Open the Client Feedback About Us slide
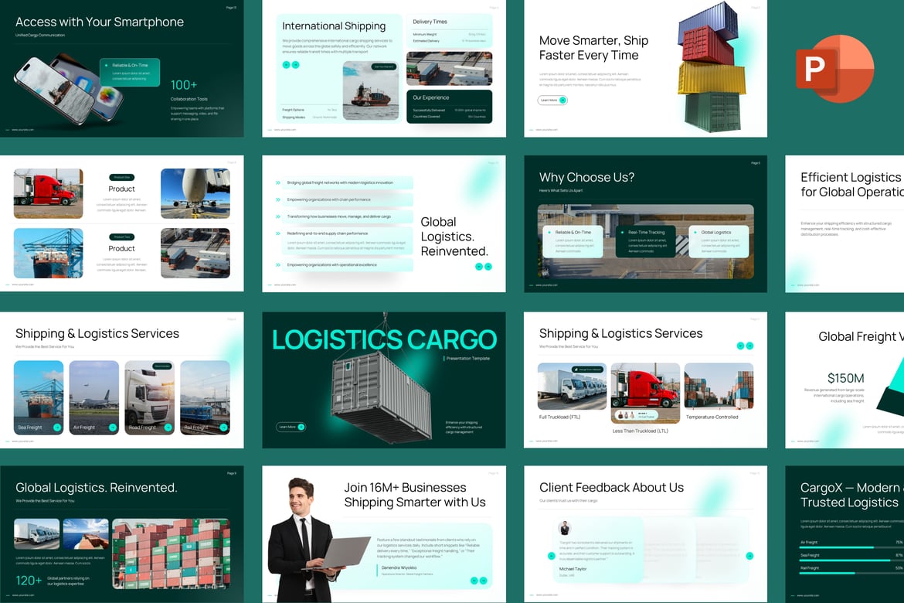The width and height of the screenshot is (904, 603). [646, 534]
